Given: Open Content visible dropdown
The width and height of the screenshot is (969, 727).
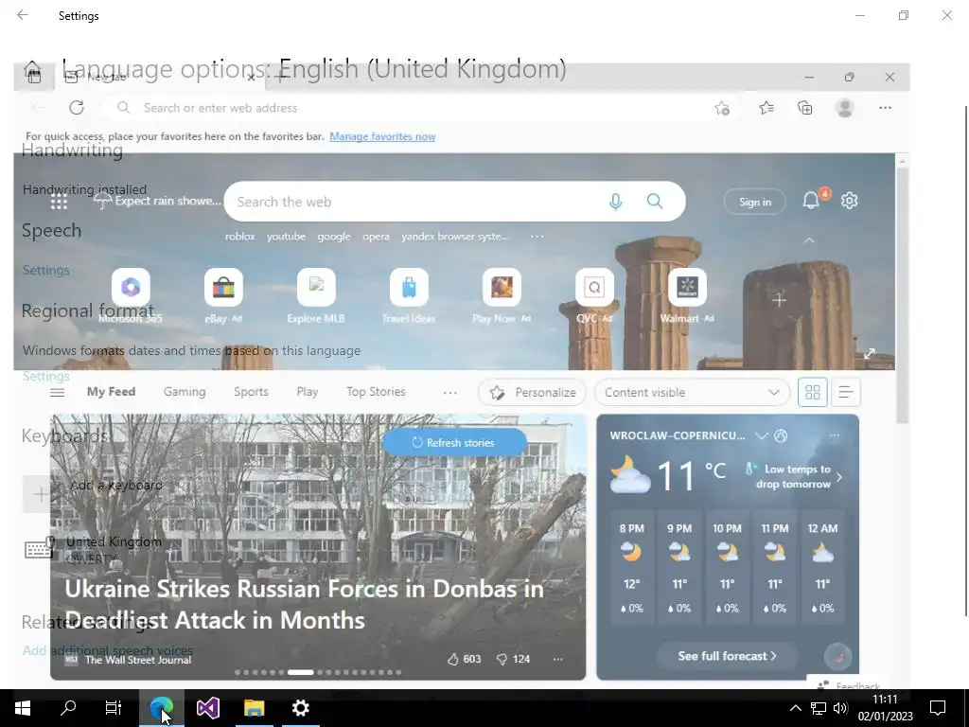Looking at the screenshot, I should [692, 392].
